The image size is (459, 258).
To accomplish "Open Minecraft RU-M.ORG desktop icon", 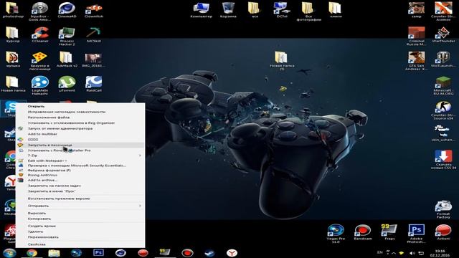I will [443, 86].
